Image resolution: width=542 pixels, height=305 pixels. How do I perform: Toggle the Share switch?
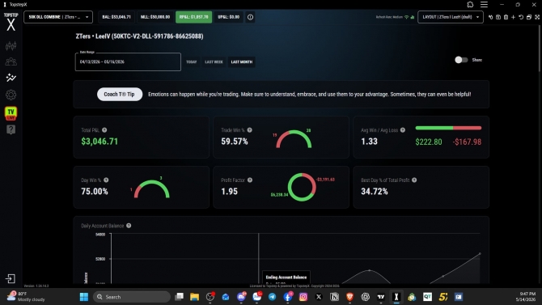pyautogui.click(x=461, y=60)
